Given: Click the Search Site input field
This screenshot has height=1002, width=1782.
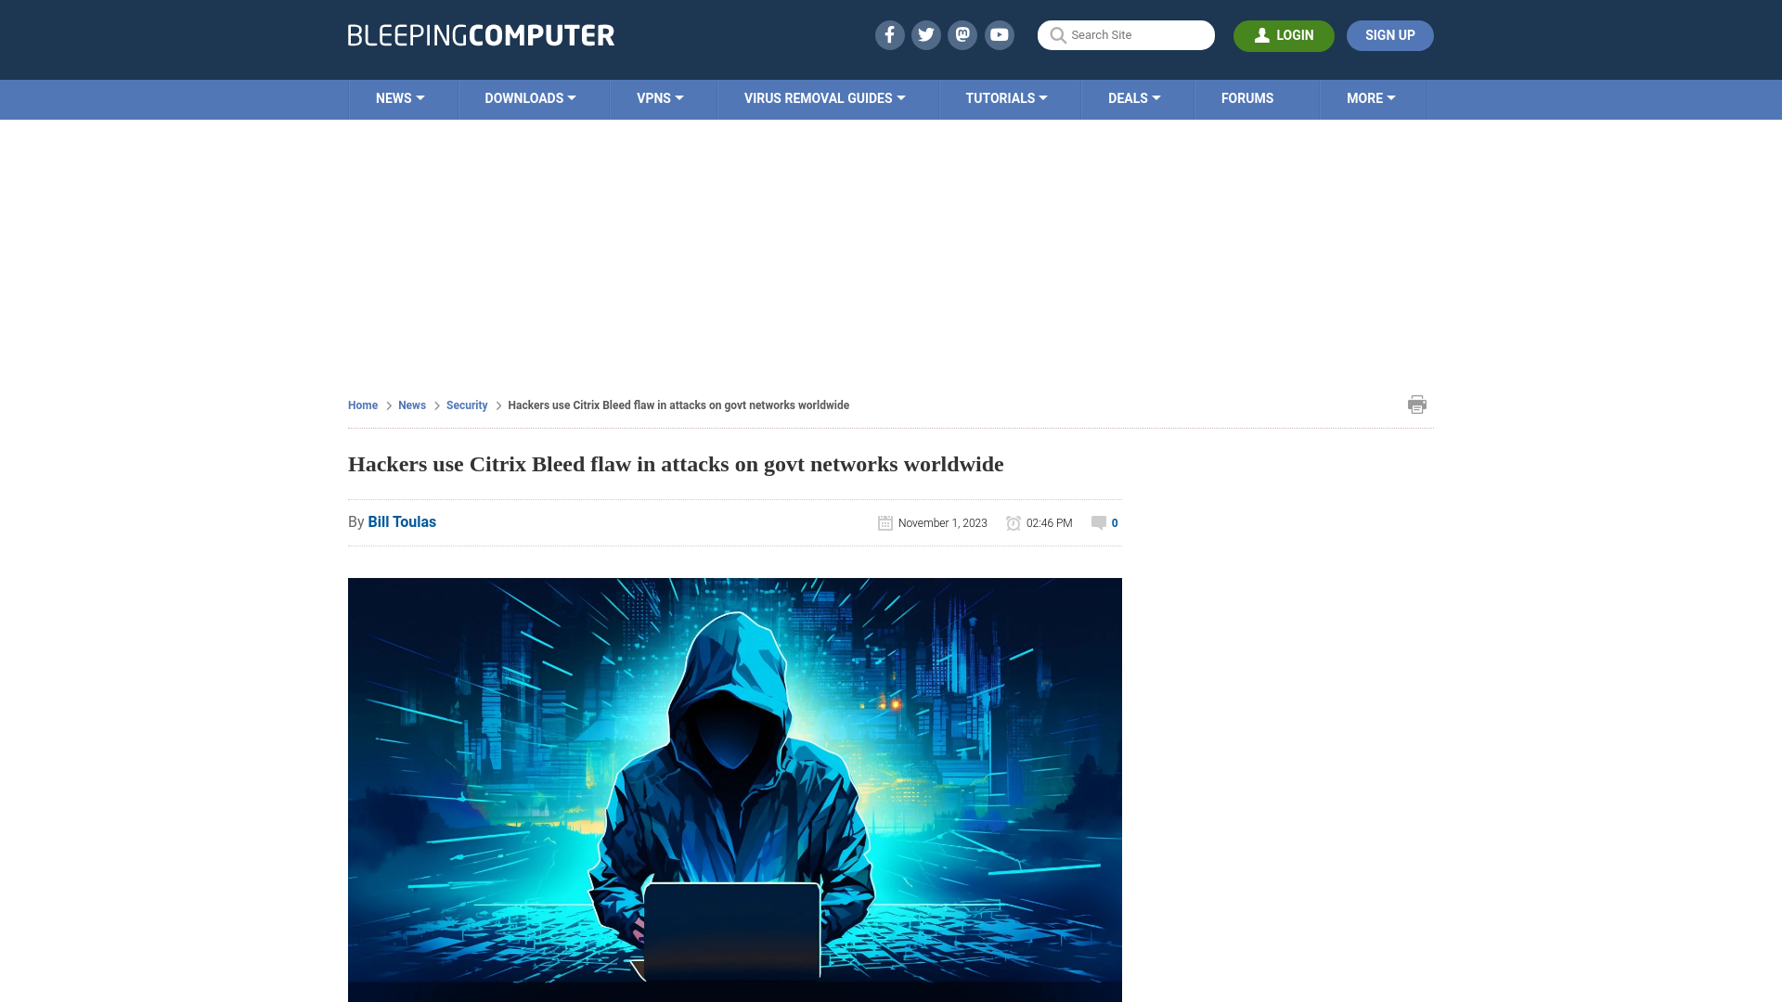Looking at the screenshot, I should [1126, 35].
